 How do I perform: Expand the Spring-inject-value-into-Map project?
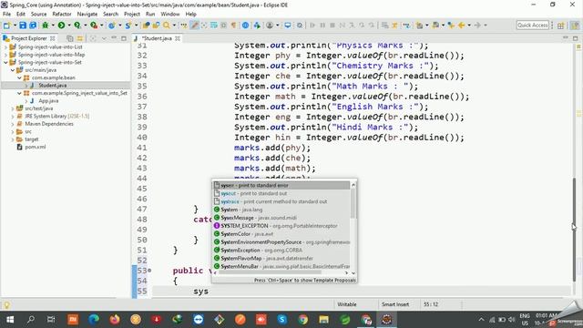5,55
